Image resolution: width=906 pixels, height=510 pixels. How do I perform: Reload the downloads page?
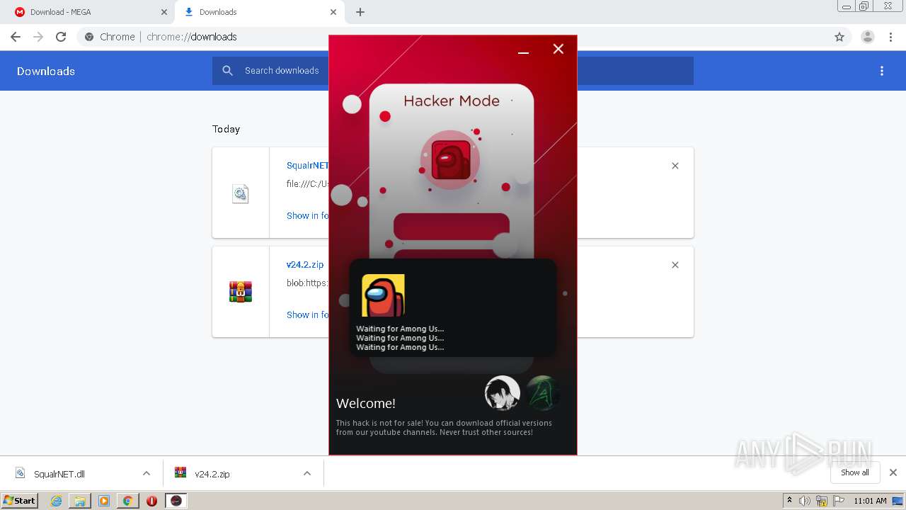[x=61, y=37]
